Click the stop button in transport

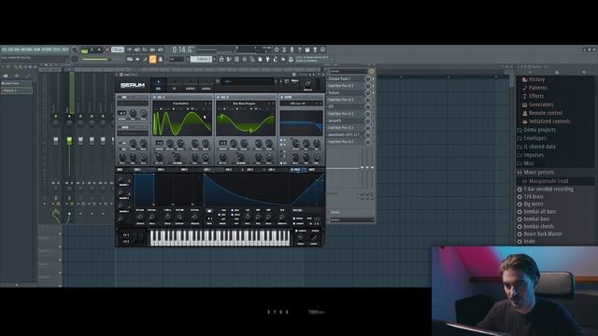pyautogui.click(x=100, y=49)
